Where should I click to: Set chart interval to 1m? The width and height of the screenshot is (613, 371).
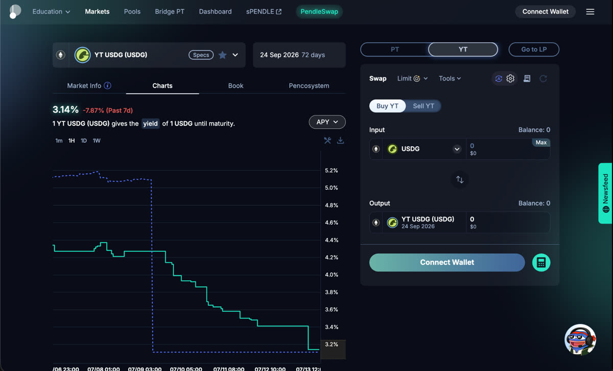pos(59,141)
